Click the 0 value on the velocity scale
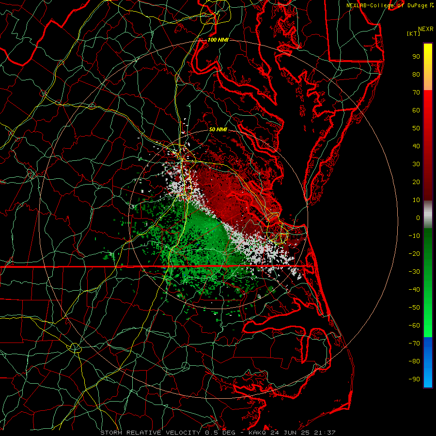Image resolution: width=436 pixels, height=436 pixels. (418, 218)
